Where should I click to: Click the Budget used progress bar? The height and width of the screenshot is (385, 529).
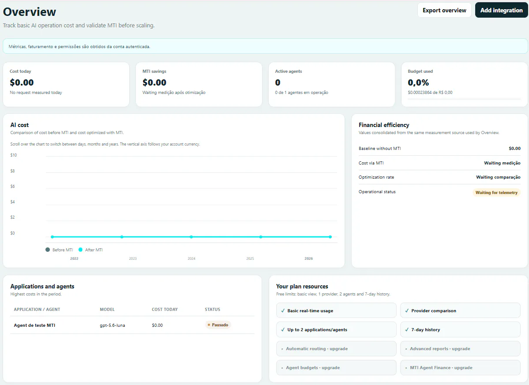point(464,99)
